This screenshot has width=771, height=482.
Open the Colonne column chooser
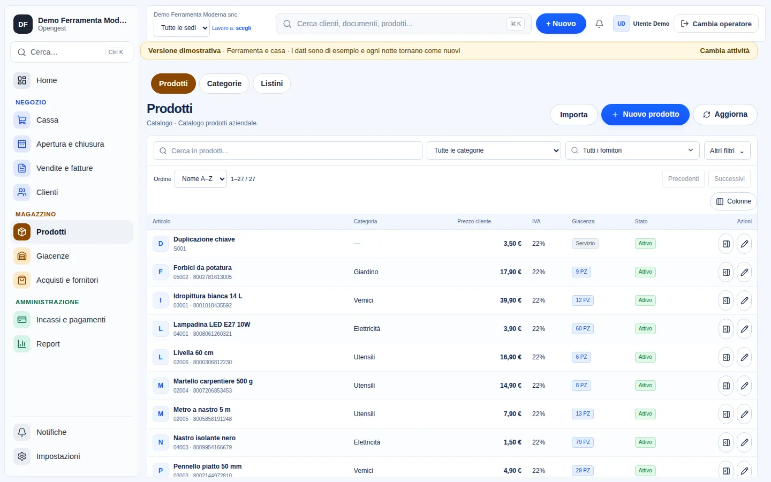pos(734,201)
